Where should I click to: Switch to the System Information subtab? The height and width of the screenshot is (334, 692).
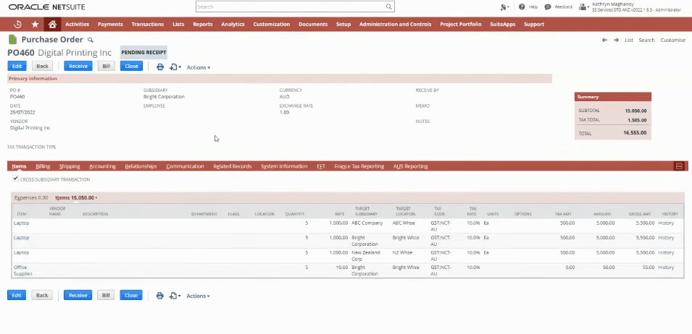284,166
